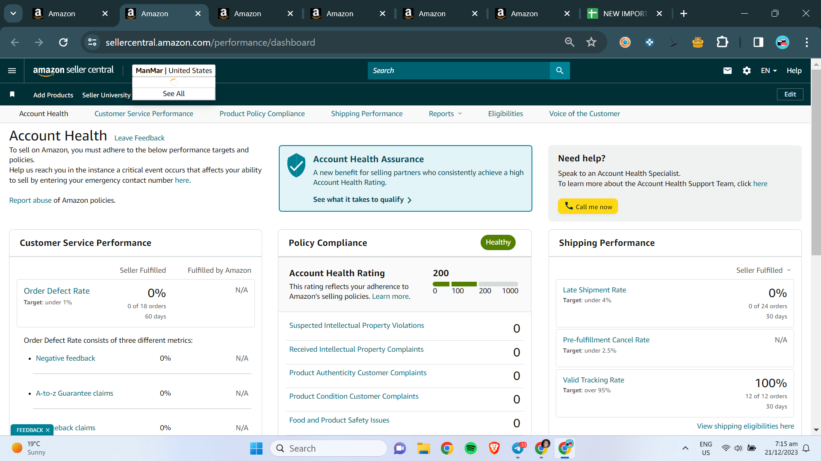Go to the Product Policy Compliance tab

coord(262,114)
